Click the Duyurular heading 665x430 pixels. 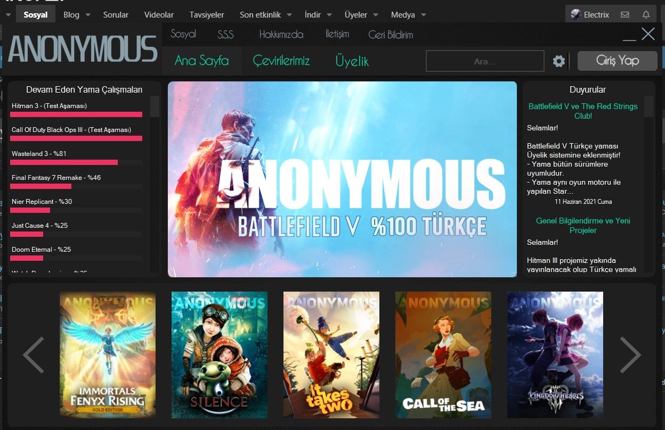tap(588, 89)
